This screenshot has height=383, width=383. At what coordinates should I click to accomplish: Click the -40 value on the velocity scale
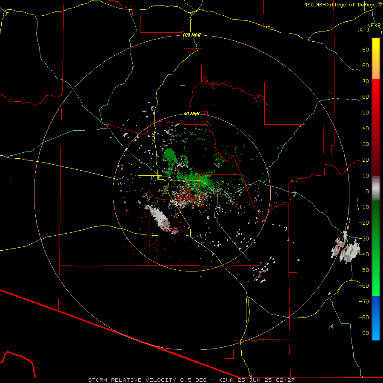[x=364, y=254]
